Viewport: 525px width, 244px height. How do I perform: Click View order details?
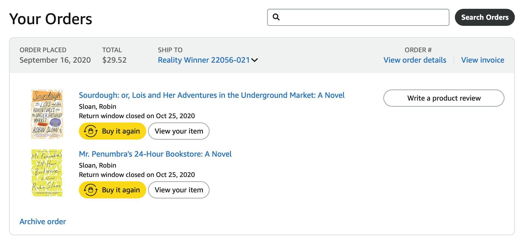click(x=415, y=60)
